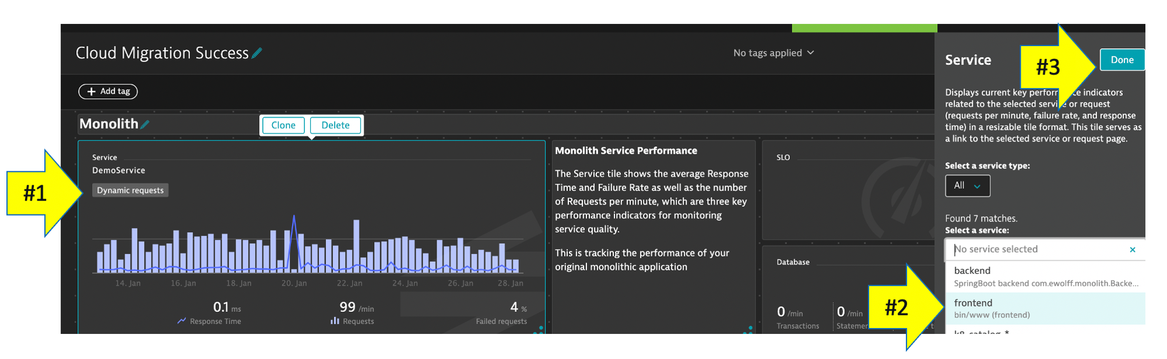Clone the selected Service tile
The image size is (1167, 359).
tap(283, 125)
